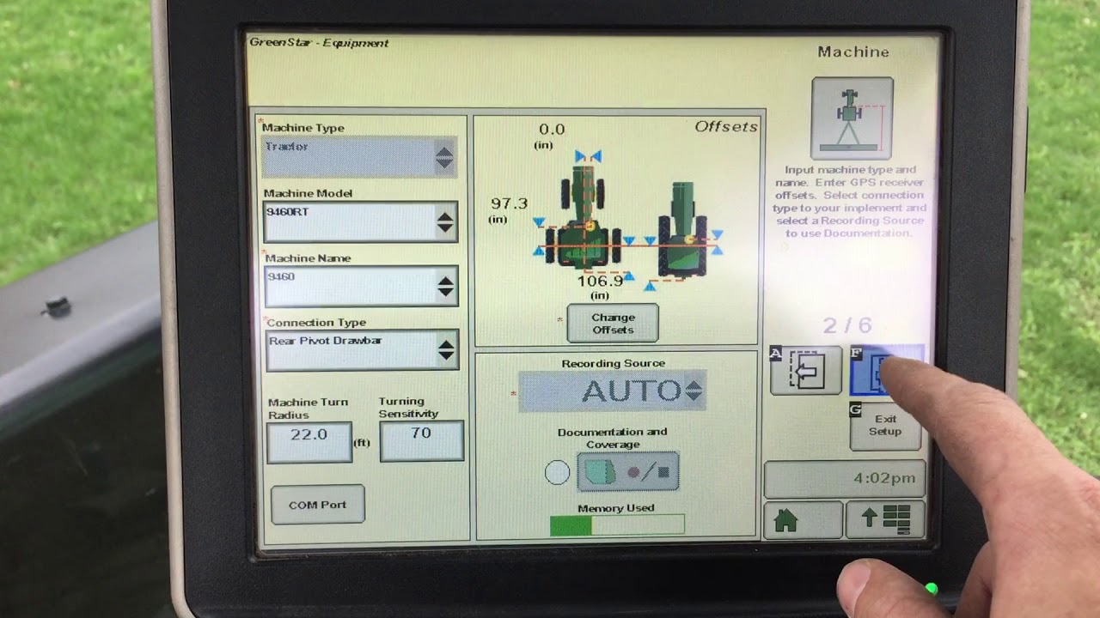Select the Turning Sensitivity 70 field
The height and width of the screenshot is (618, 1100).
421,440
